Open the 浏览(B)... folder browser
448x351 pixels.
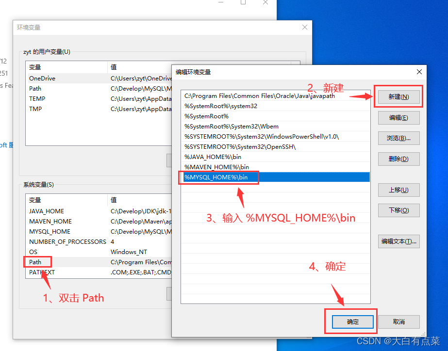click(398, 138)
